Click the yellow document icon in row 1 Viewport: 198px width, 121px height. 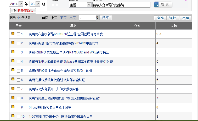click(13, 33)
